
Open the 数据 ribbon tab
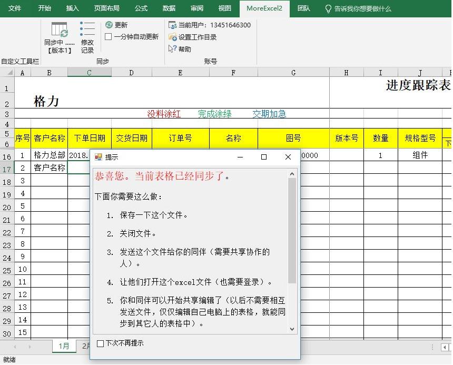169,8
